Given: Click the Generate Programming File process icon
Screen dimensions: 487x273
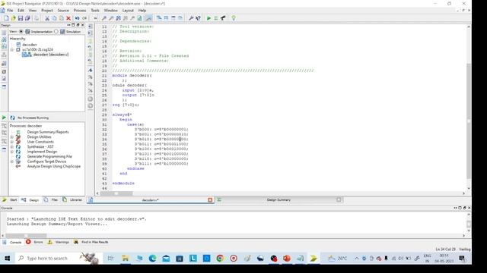Looking at the screenshot, I should [18, 157].
